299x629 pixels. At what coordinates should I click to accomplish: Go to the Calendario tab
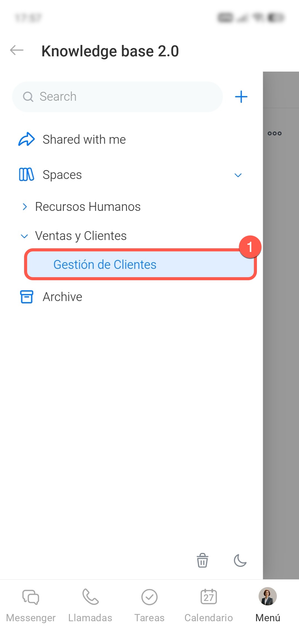209,605
